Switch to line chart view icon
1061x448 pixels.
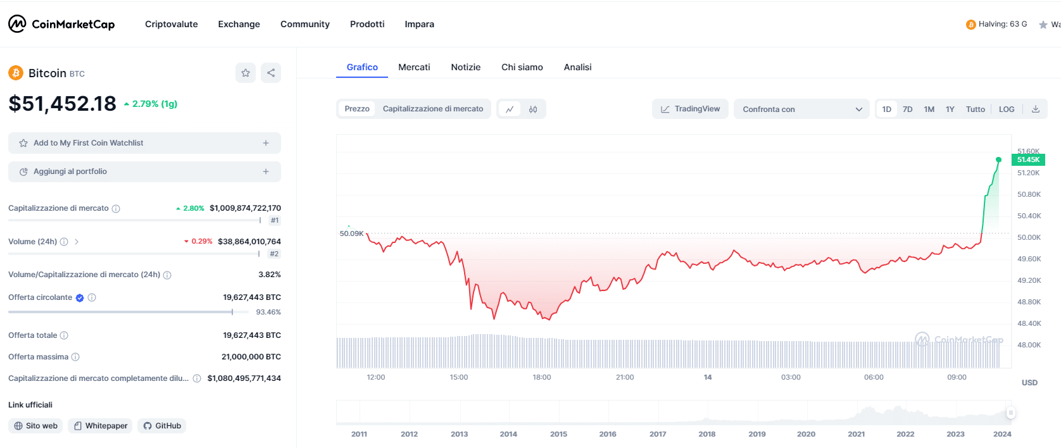click(510, 109)
